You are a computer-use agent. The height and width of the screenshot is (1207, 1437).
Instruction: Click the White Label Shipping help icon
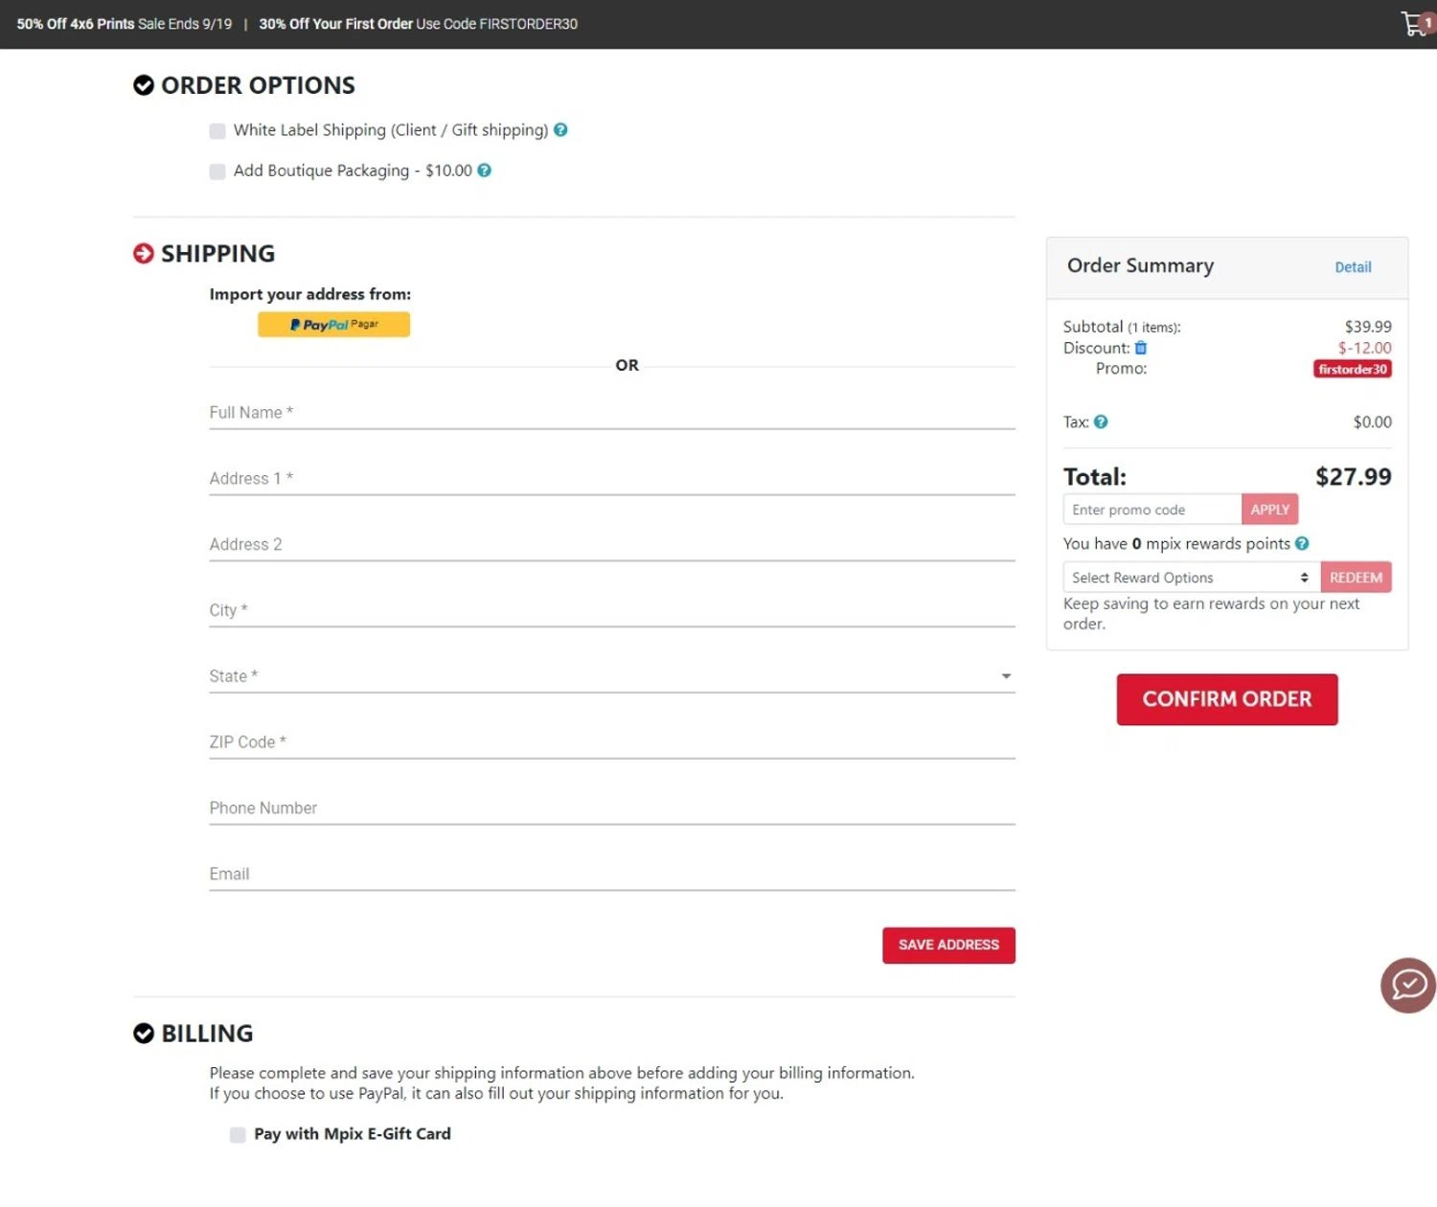point(560,130)
